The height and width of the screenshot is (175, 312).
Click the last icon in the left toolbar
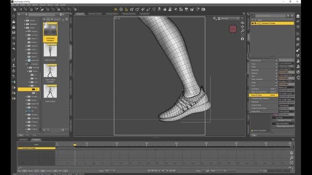click(x=14, y=98)
